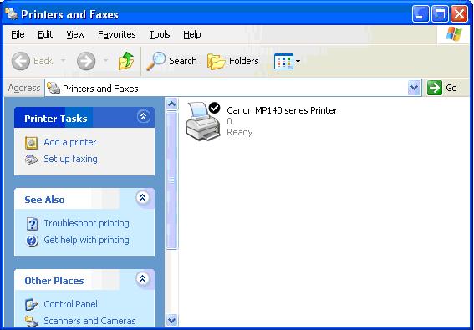Click the Back arrow toolbar icon

(x=21, y=61)
